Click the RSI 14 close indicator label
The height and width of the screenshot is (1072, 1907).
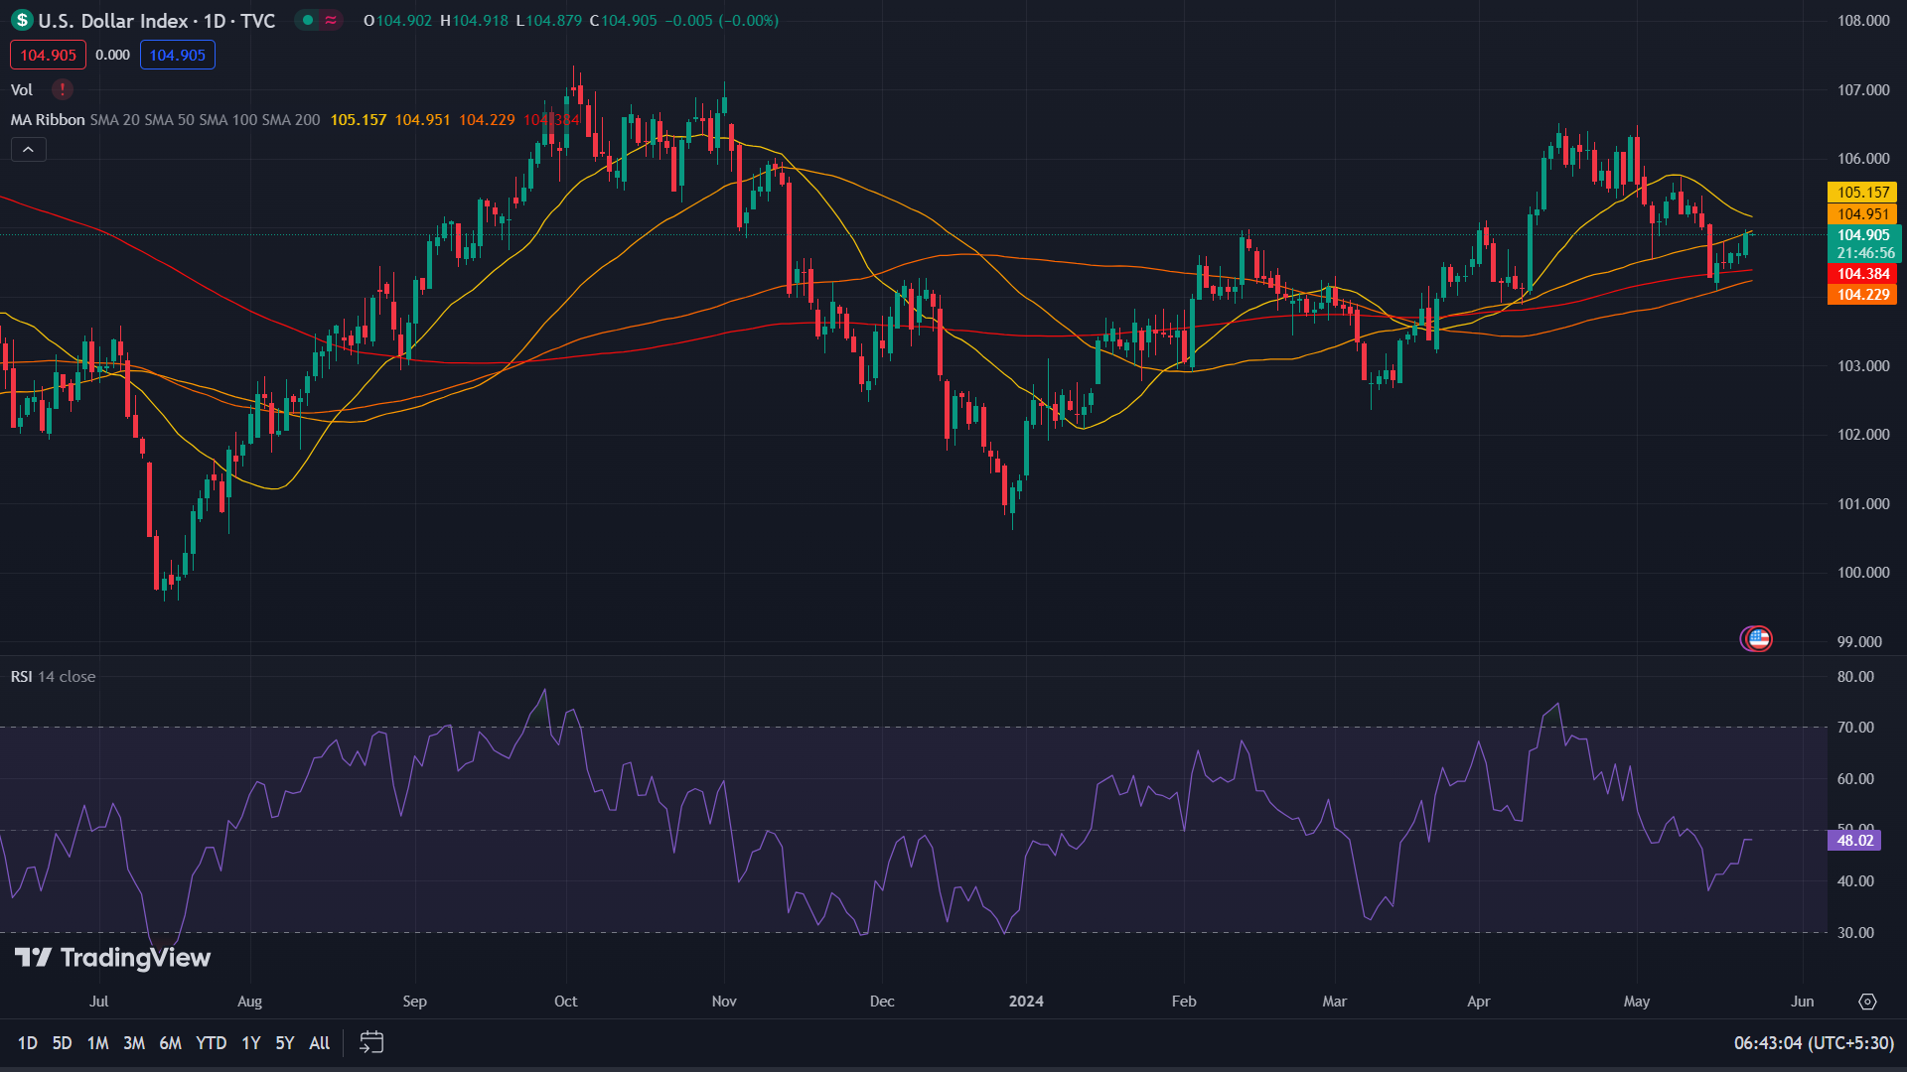click(54, 677)
